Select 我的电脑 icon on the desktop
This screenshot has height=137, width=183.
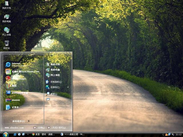tap(7, 18)
